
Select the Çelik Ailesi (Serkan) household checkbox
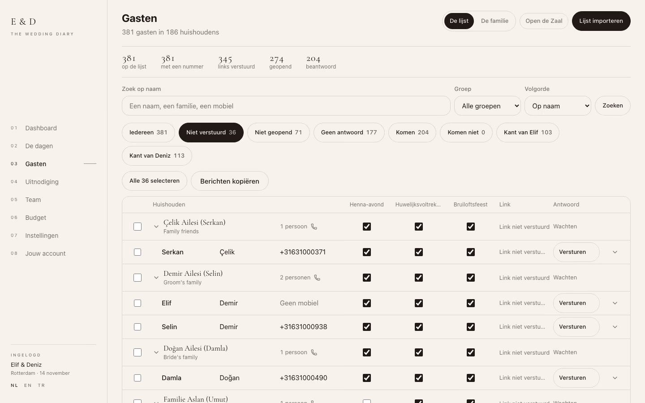tap(138, 227)
